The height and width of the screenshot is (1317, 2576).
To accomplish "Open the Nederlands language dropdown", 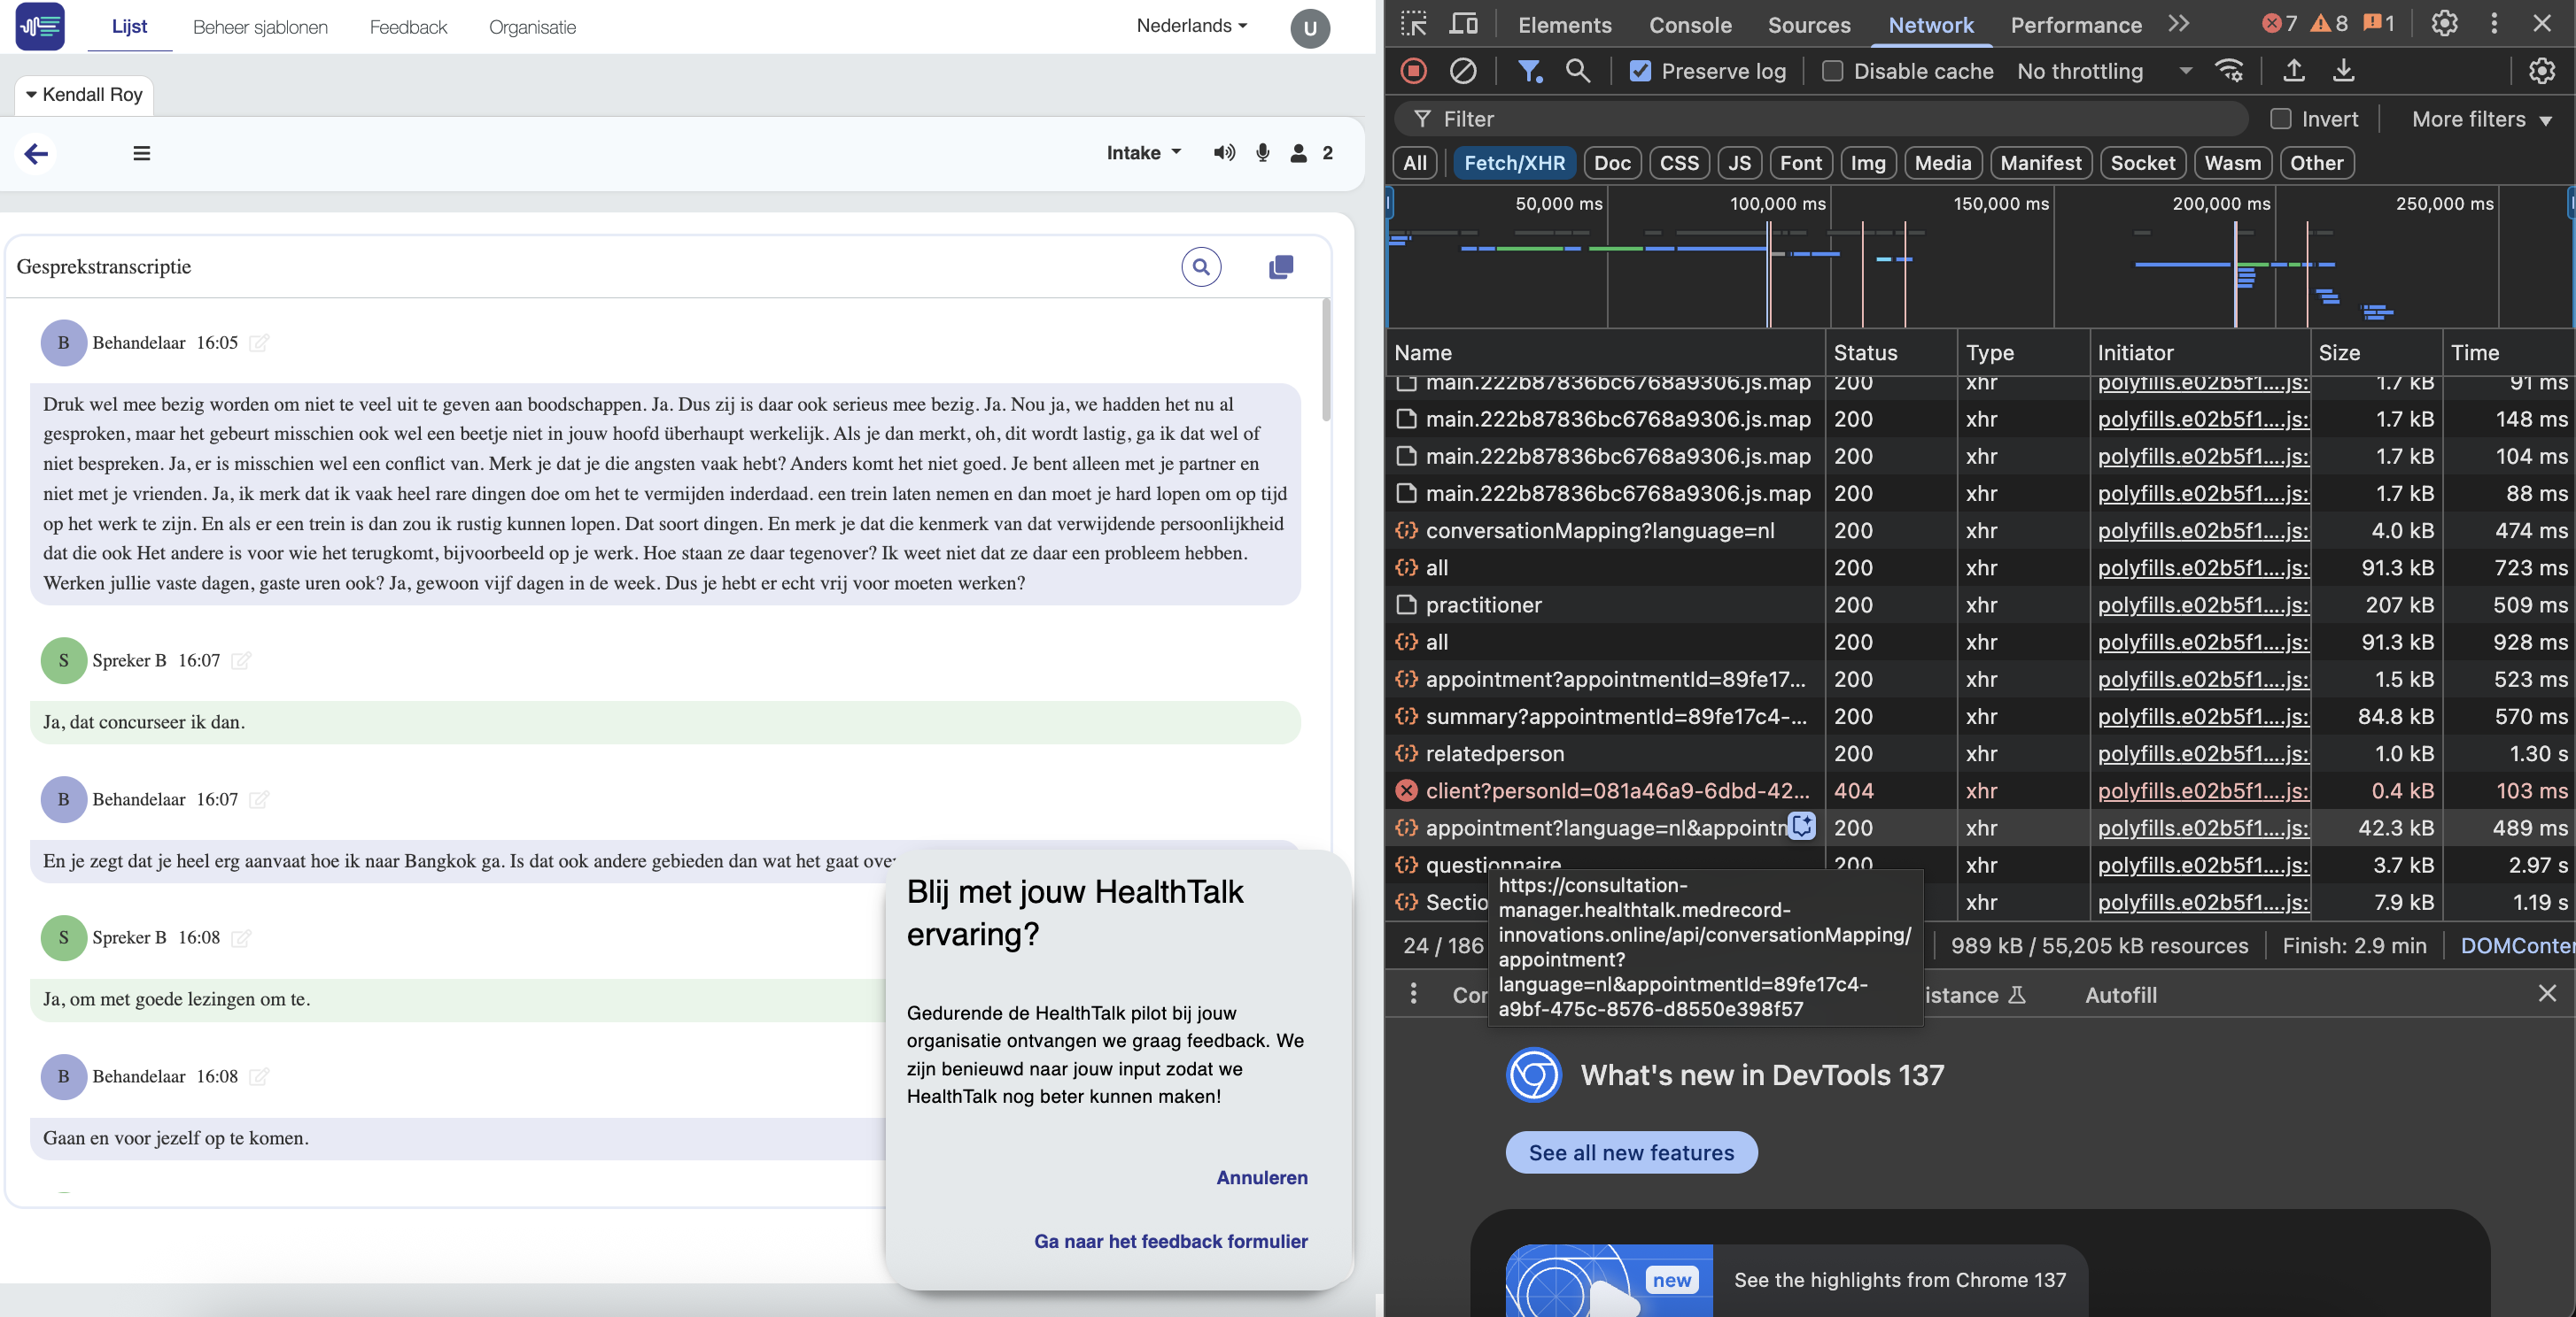I will coord(1191,26).
